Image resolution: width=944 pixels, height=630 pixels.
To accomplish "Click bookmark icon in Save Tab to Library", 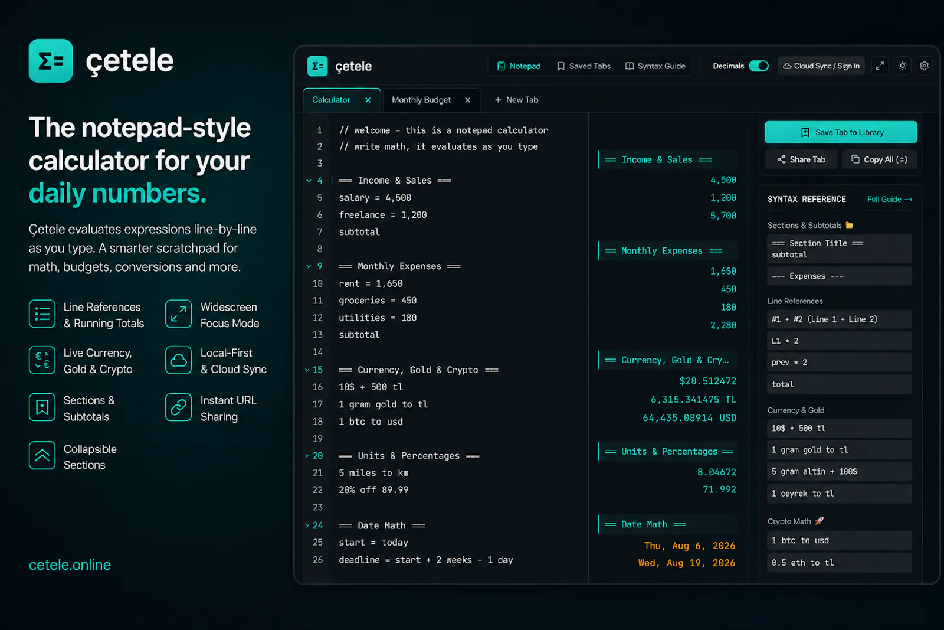I will tap(805, 132).
